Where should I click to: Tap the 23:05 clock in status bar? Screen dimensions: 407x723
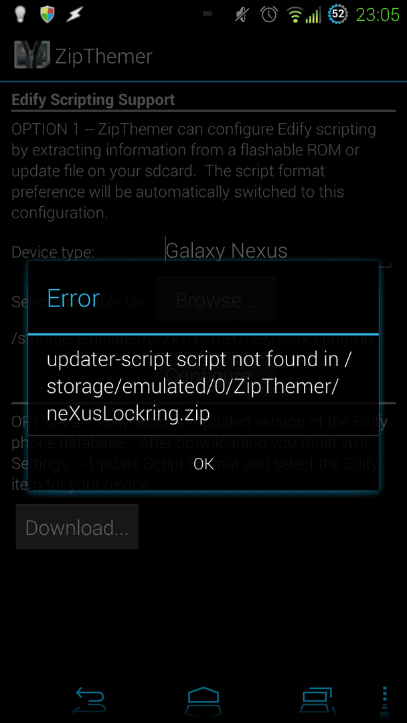pos(378,15)
